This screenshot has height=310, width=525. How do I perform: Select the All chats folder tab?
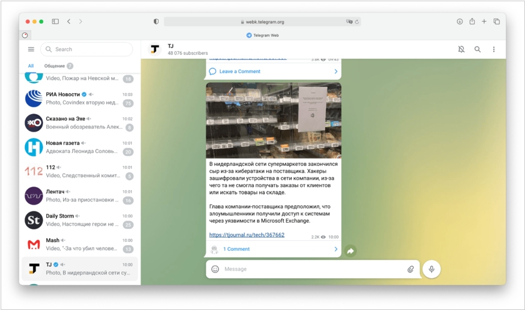click(31, 66)
